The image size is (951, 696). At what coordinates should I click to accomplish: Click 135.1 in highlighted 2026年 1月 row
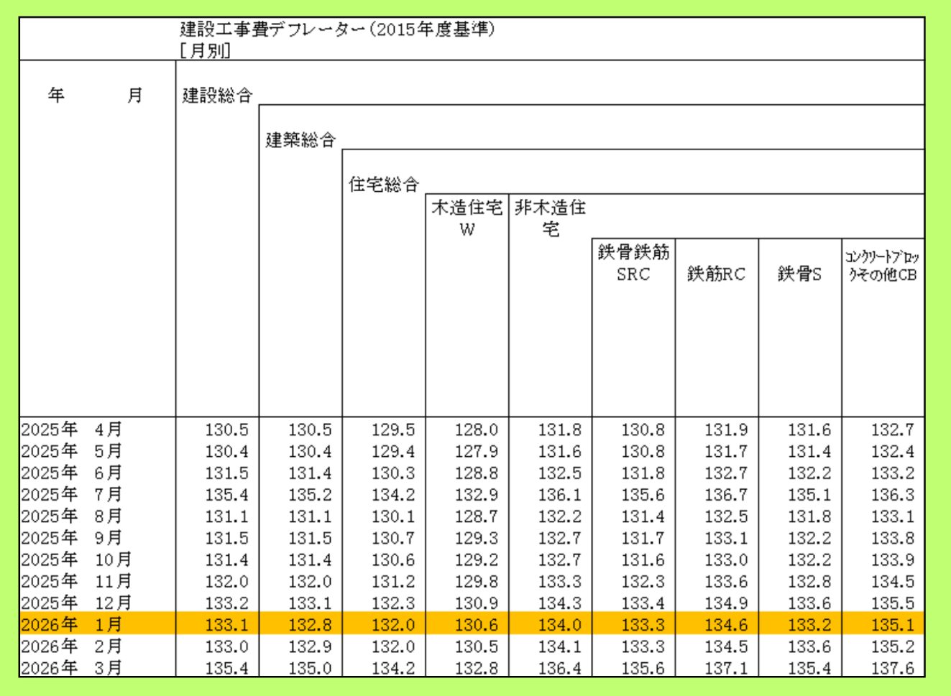[893, 625]
